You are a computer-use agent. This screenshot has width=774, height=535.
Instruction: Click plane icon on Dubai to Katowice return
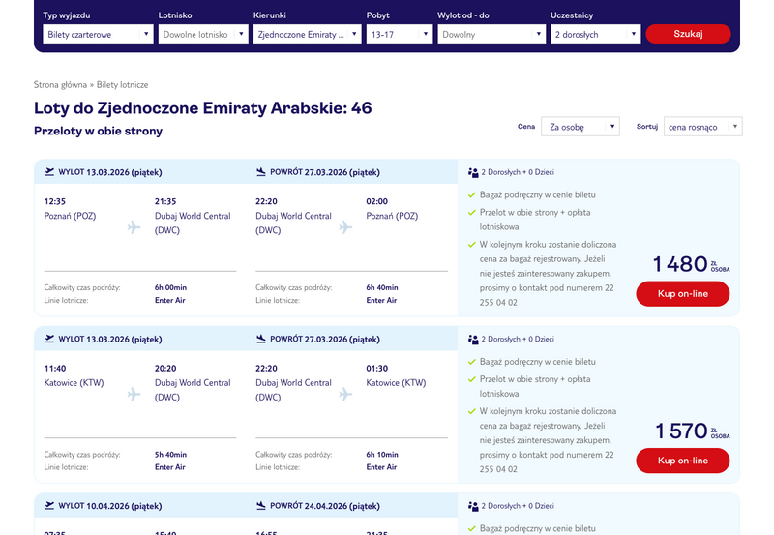[345, 394]
